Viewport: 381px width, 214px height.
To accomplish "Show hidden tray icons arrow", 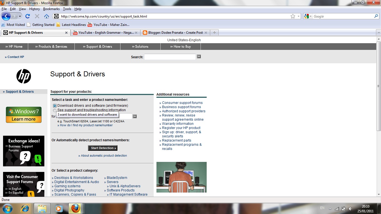I will (330, 208).
